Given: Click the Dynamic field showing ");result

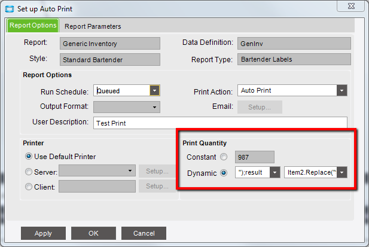Looking at the screenshot, I should click(x=252, y=172).
